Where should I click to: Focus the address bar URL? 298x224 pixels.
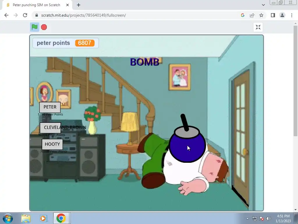(84, 15)
